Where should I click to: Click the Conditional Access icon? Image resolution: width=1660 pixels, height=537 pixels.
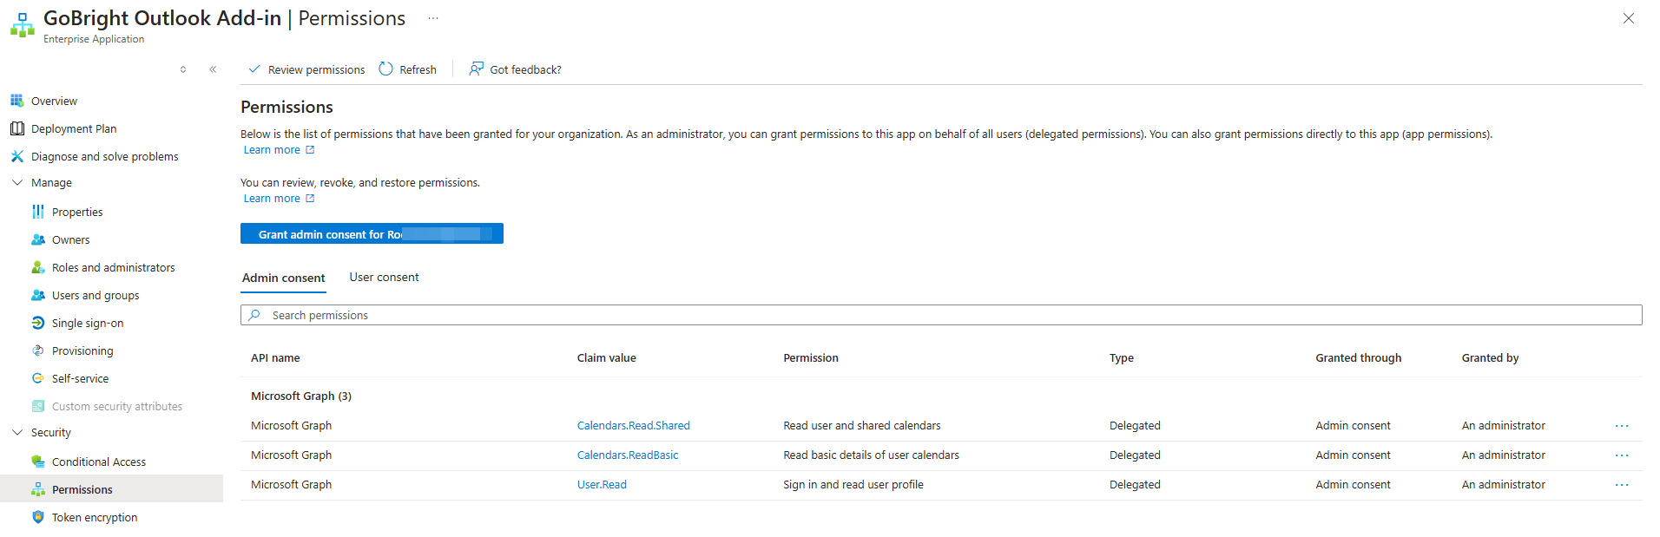(x=37, y=462)
